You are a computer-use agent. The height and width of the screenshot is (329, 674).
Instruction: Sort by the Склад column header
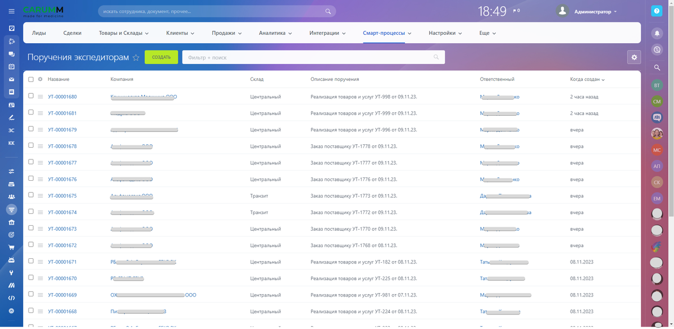[x=257, y=80]
